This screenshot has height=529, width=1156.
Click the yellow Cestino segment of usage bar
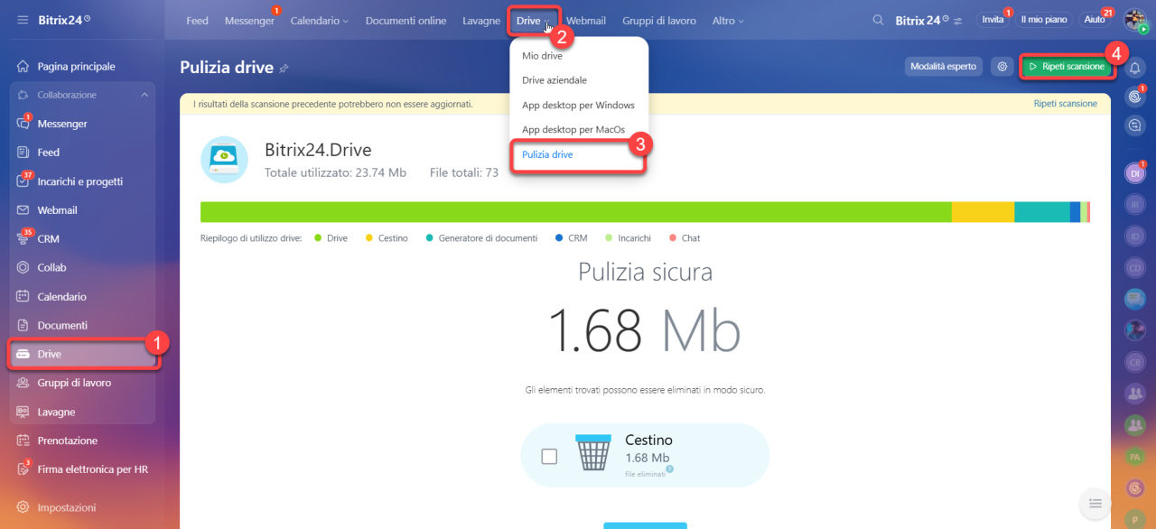[x=984, y=212]
